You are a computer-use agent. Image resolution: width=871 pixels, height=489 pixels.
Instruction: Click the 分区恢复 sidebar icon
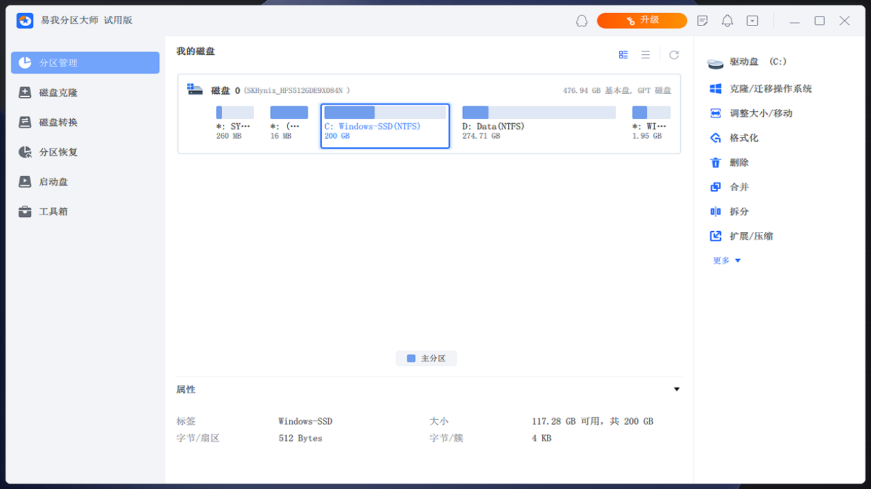[25, 152]
